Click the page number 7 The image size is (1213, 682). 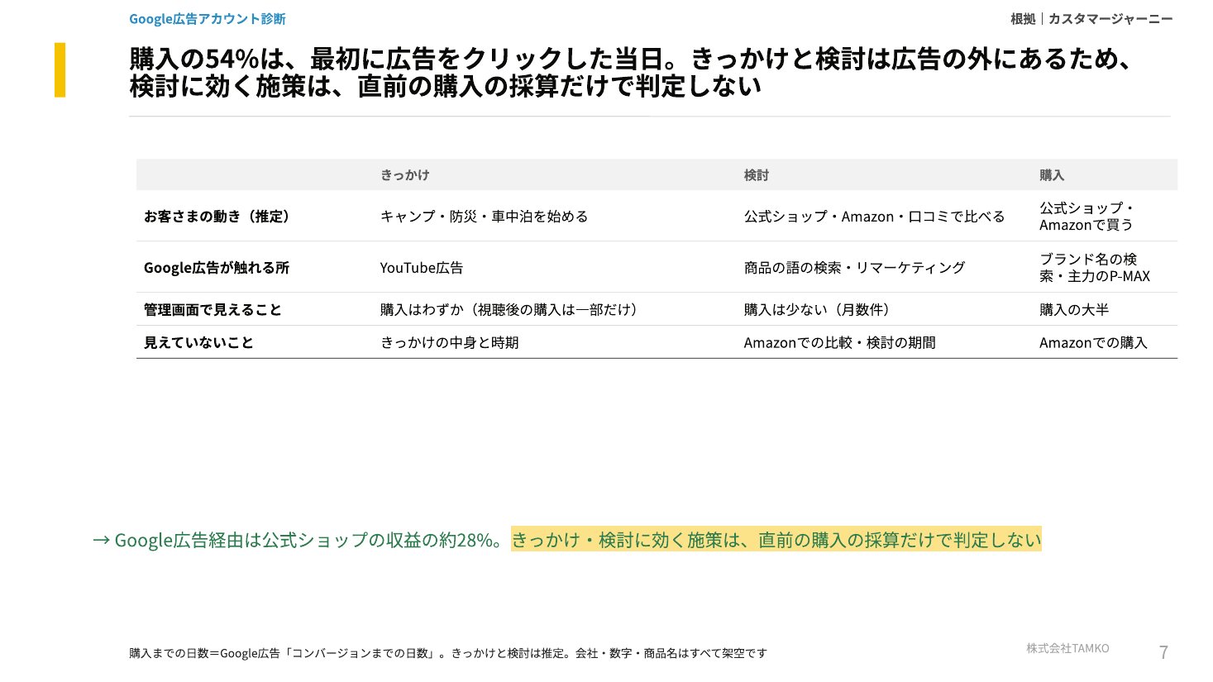(x=1163, y=652)
